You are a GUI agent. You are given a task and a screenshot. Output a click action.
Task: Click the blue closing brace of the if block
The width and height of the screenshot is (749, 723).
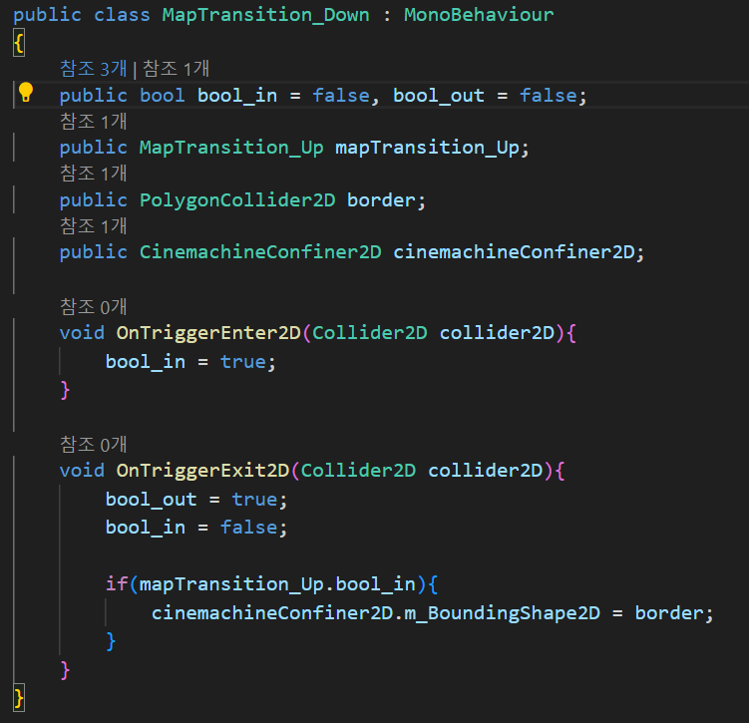(111, 641)
